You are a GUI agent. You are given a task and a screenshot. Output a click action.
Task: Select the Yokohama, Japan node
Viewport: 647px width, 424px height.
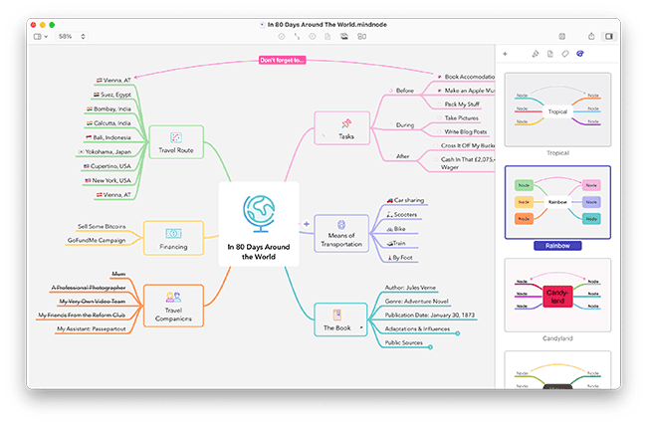(x=105, y=151)
